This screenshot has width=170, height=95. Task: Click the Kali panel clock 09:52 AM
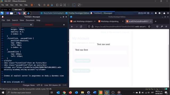click(142, 13)
